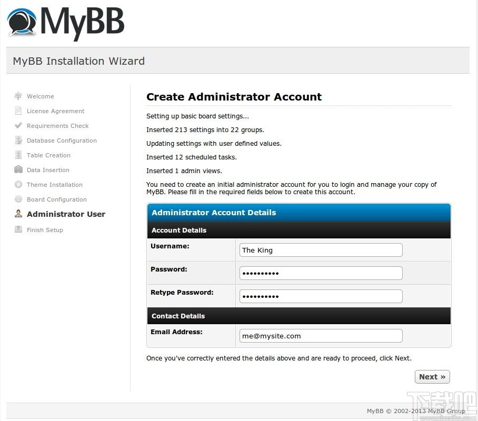Screen dimensions: 478x421
Task: Click the Board Configuration gear icon
Action: tap(19, 199)
